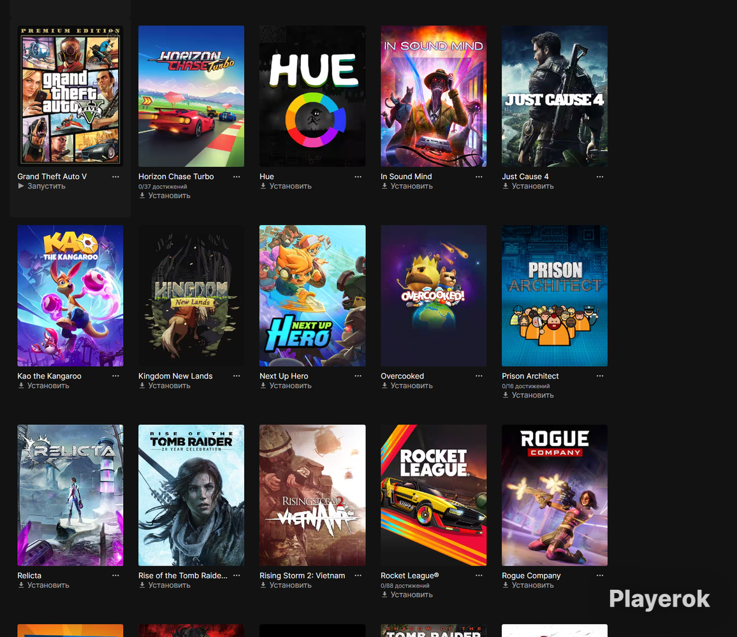Click Установить under Just Cause 4
The width and height of the screenshot is (737, 637).
coord(528,187)
